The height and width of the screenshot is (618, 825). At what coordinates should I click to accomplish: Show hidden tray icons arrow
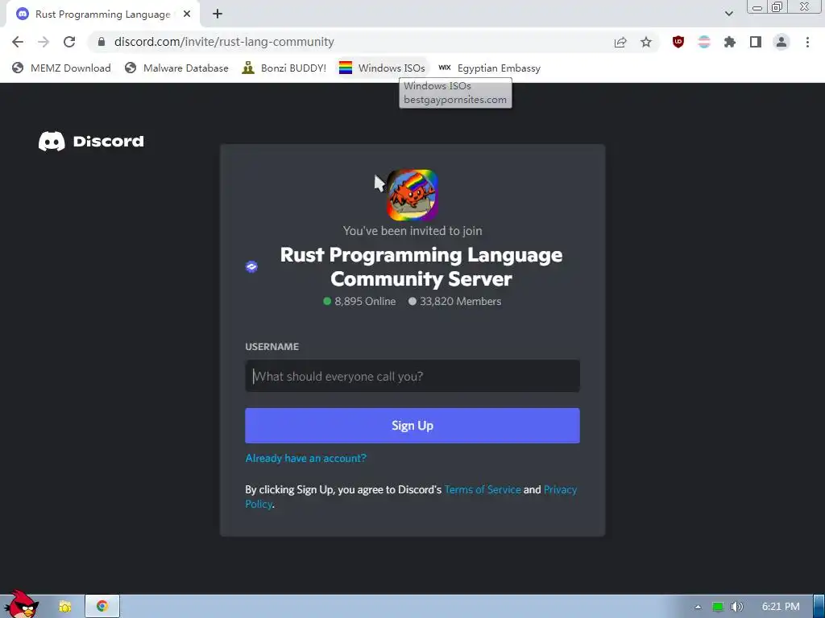click(698, 607)
